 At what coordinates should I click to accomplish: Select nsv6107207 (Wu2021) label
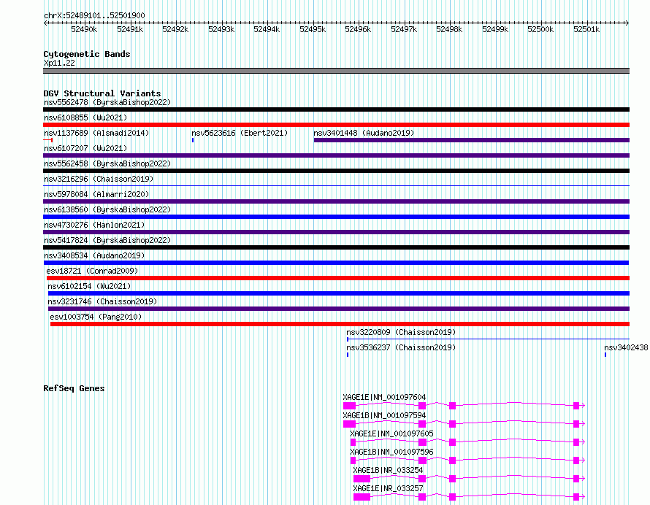pos(85,148)
